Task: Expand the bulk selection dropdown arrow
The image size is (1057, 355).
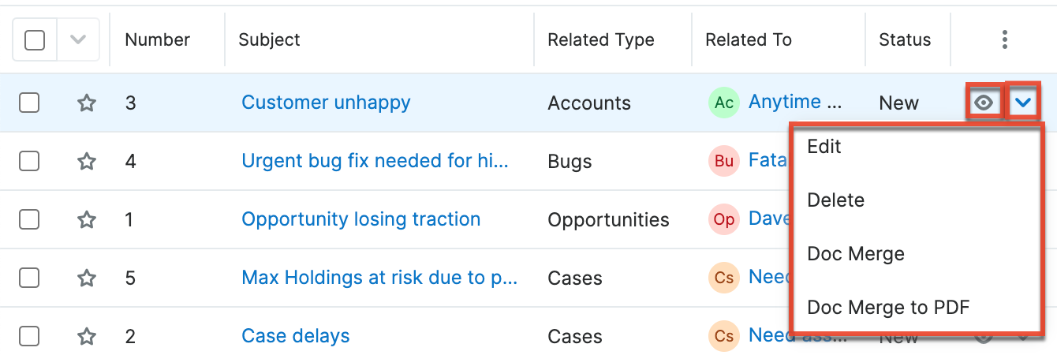Action: [78, 39]
